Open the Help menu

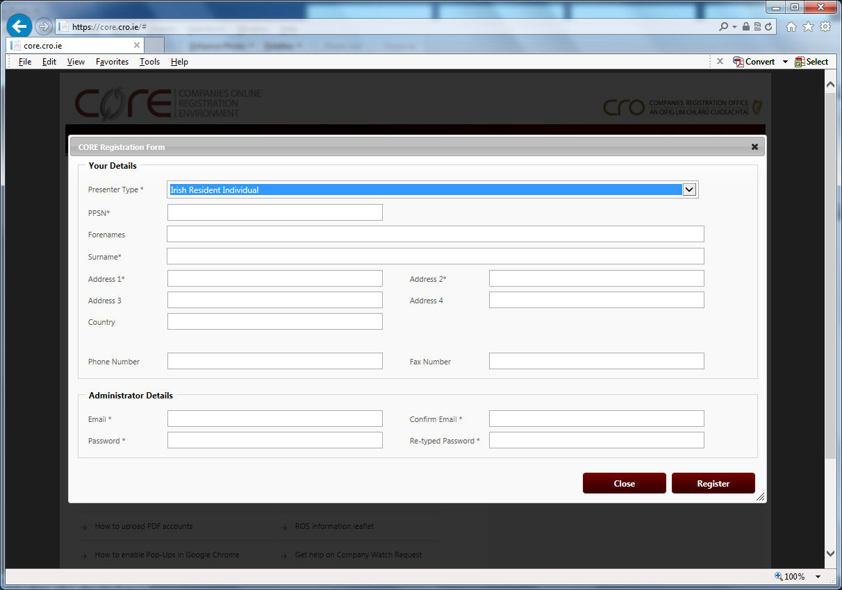pyautogui.click(x=179, y=62)
